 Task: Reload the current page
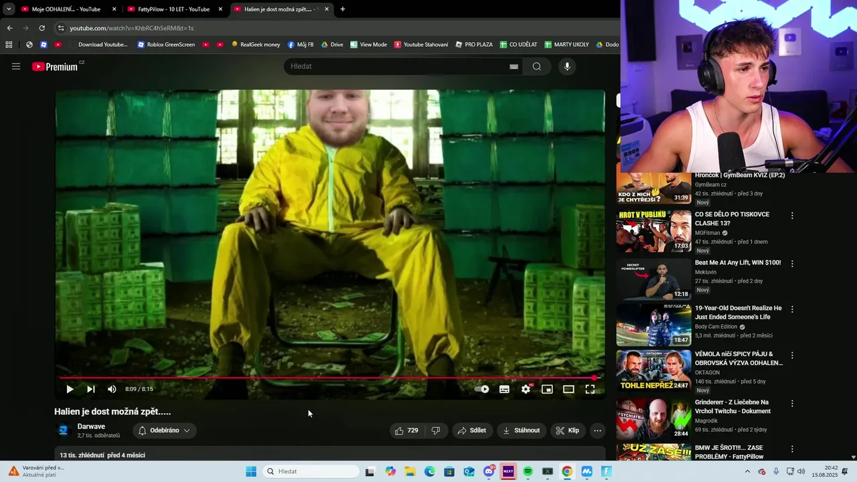[x=42, y=28]
